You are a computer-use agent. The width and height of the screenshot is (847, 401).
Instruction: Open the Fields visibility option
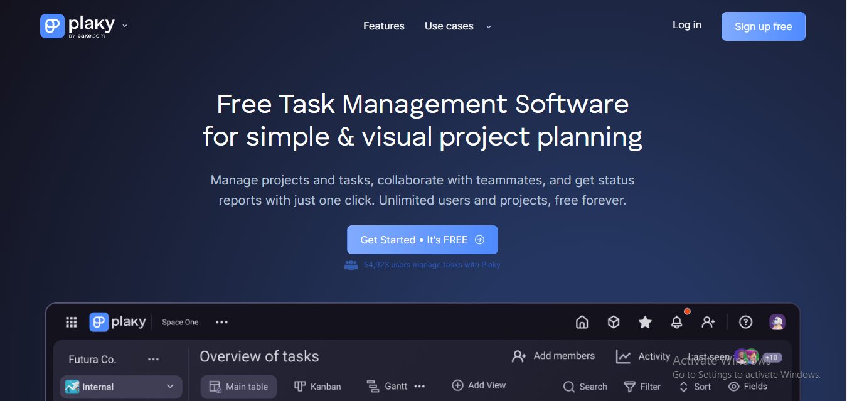[x=747, y=387]
